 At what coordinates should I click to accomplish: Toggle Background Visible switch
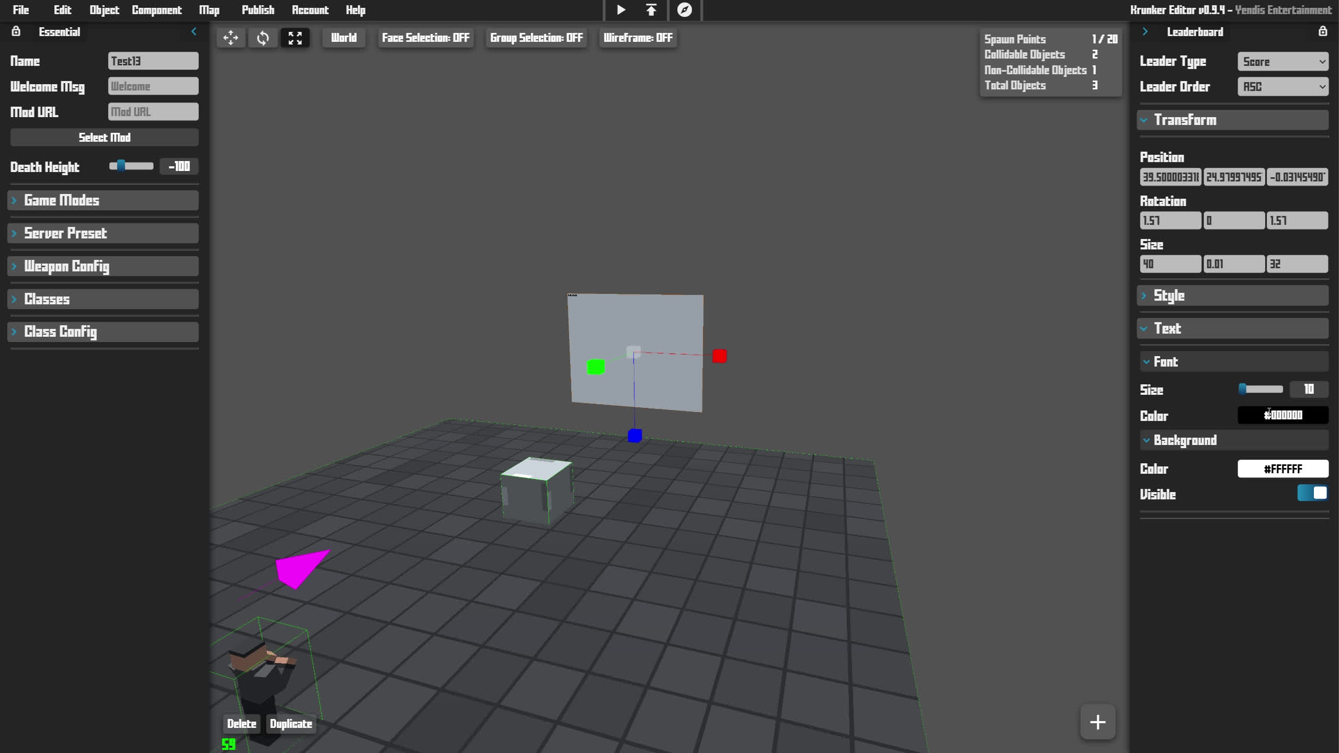[1312, 493]
